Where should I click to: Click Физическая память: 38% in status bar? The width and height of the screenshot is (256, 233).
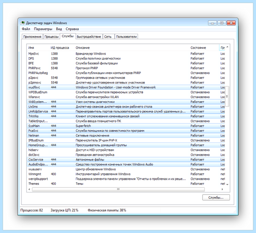[x=107, y=210]
